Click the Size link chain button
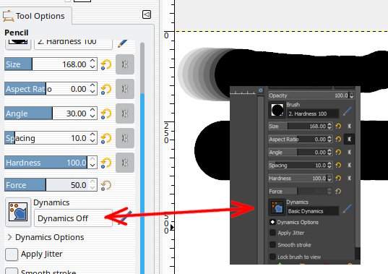The height and width of the screenshot is (274, 388). click(x=125, y=64)
